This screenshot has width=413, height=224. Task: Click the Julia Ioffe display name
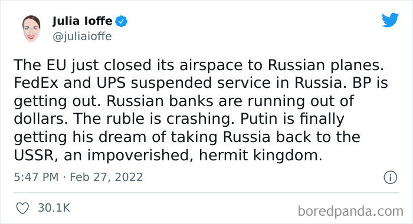coord(83,21)
